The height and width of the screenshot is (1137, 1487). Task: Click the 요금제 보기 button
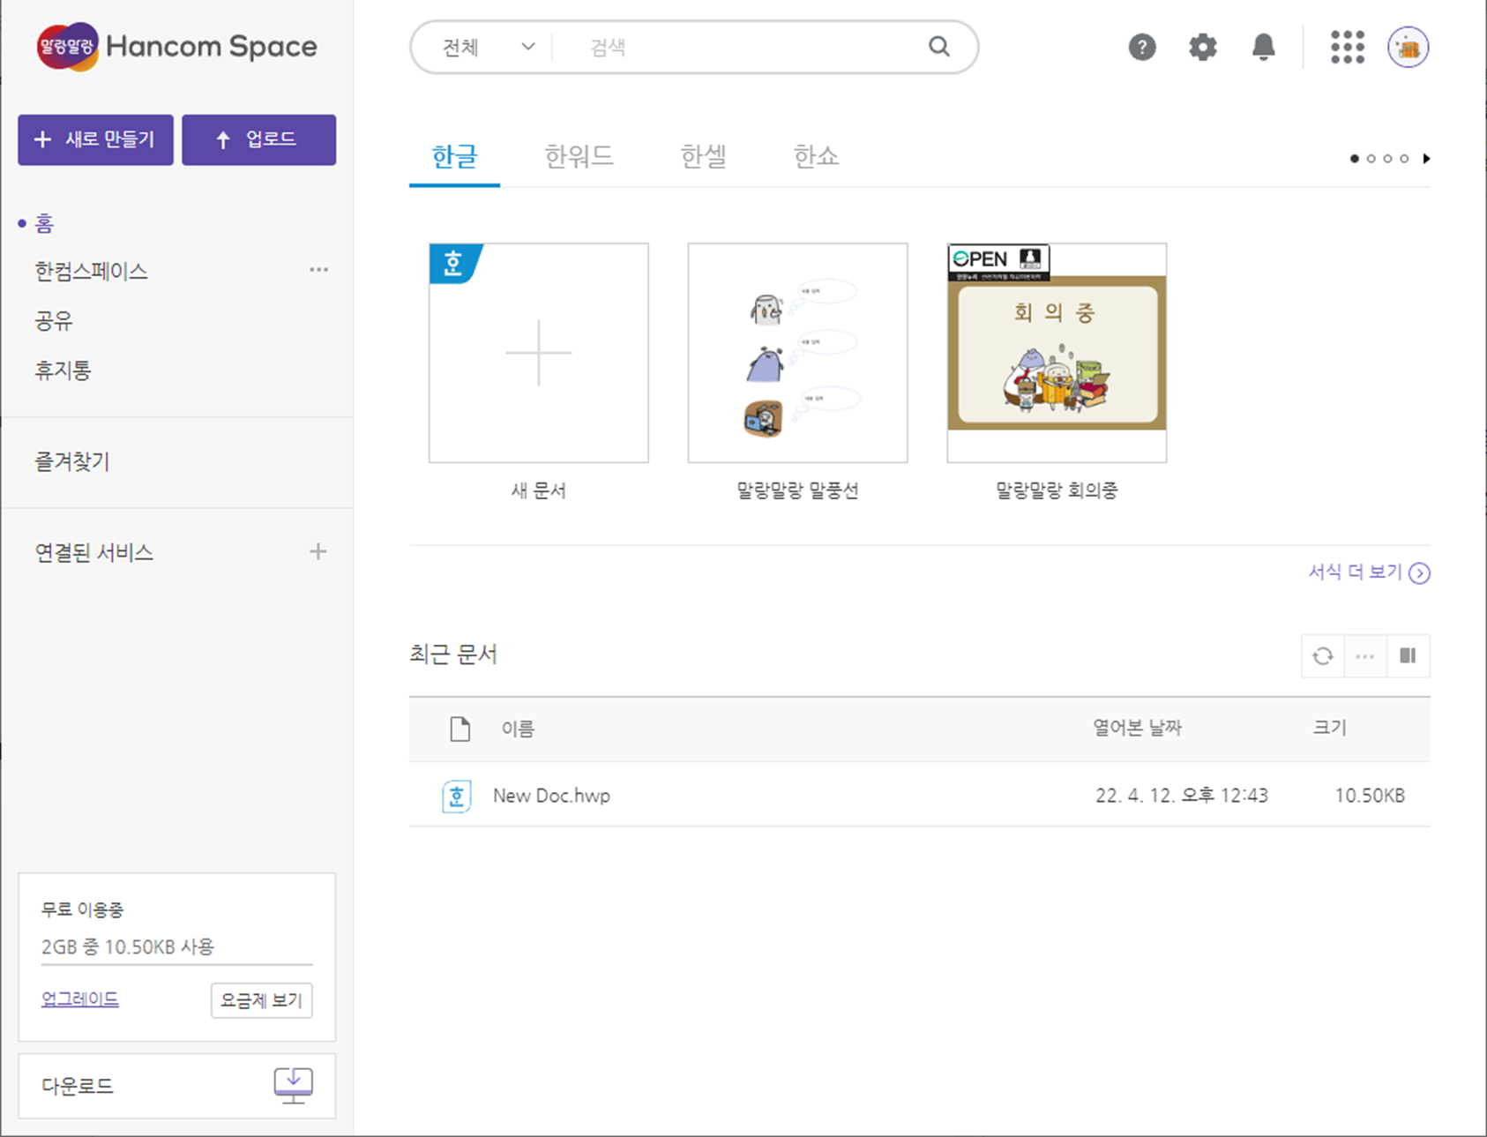coord(261,1000)
